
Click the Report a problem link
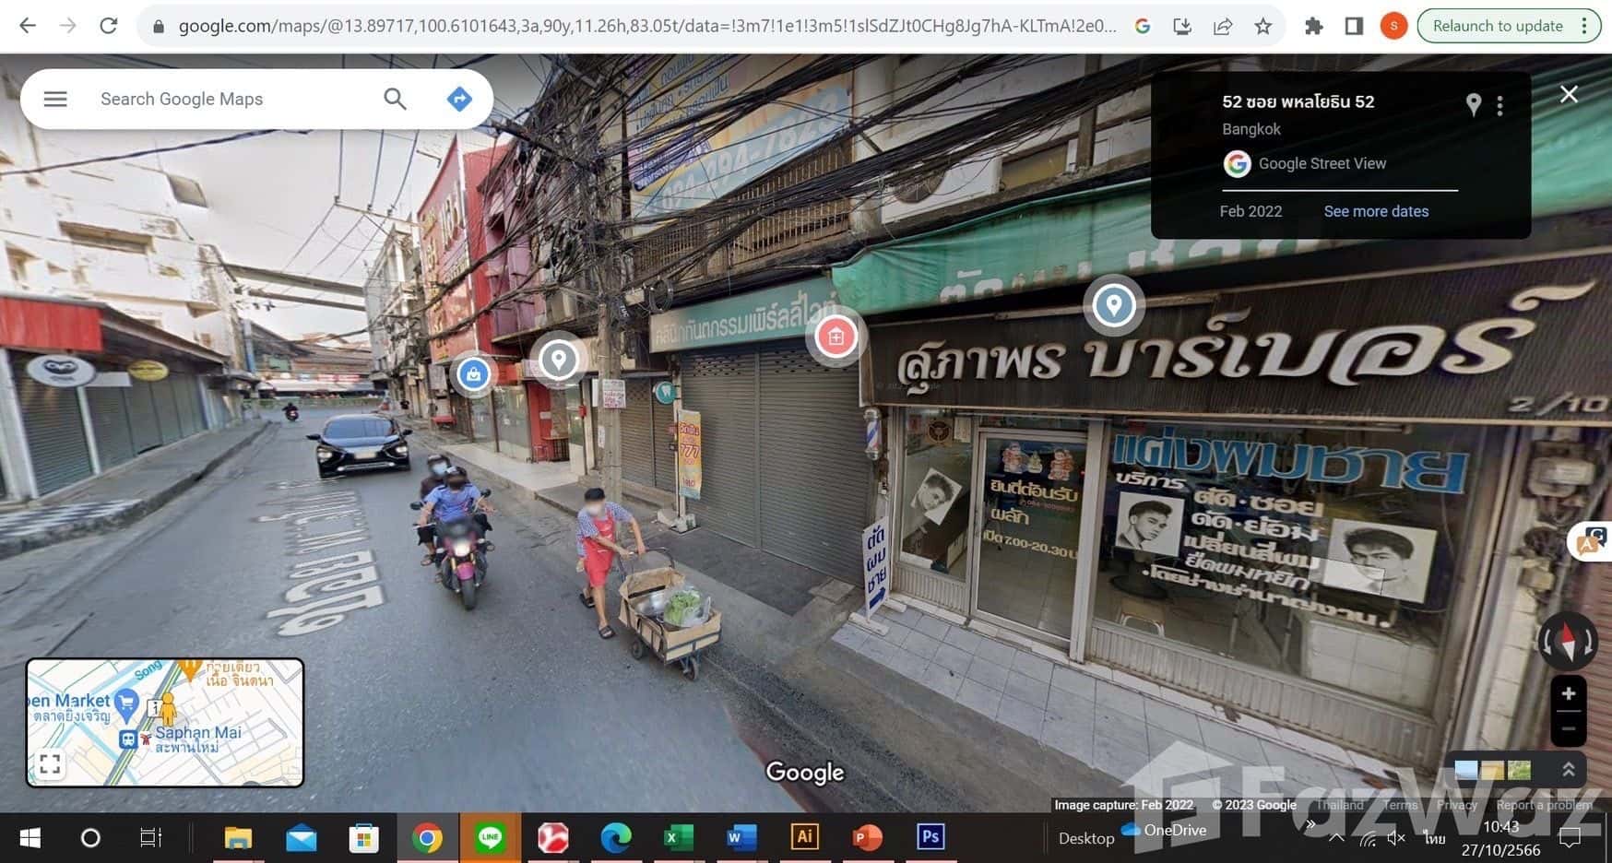click(x=1544, y=805)
